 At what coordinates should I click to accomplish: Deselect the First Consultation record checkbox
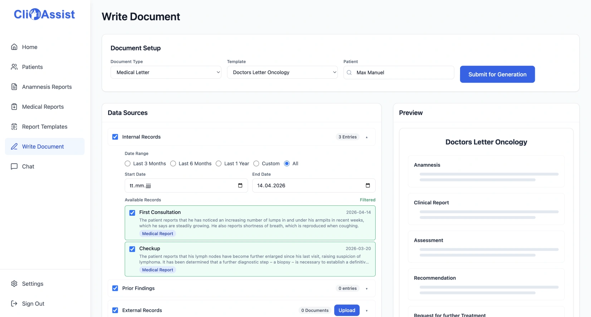(x=132, y=213)
